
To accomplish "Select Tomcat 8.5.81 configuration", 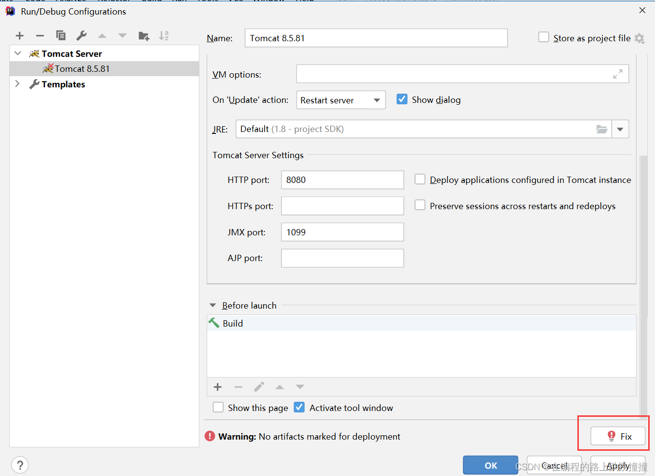I will (x=104, y=69).
